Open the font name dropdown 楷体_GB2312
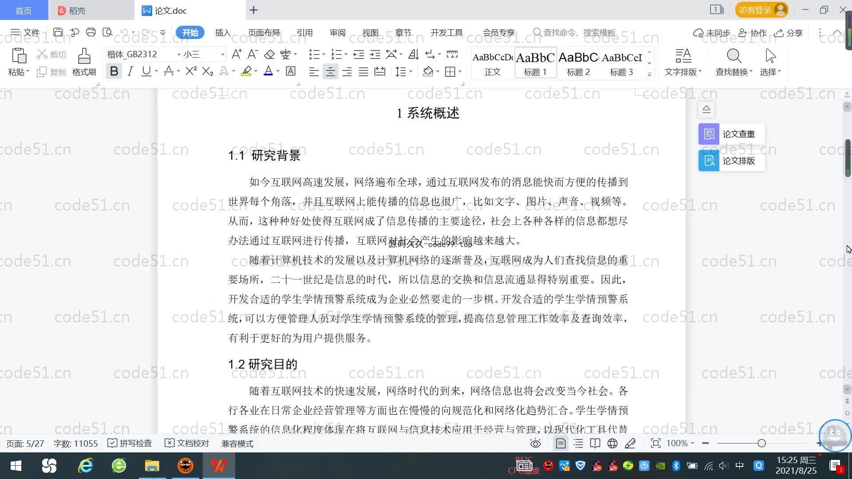This screenshot has height=479, width=852. 179,55
